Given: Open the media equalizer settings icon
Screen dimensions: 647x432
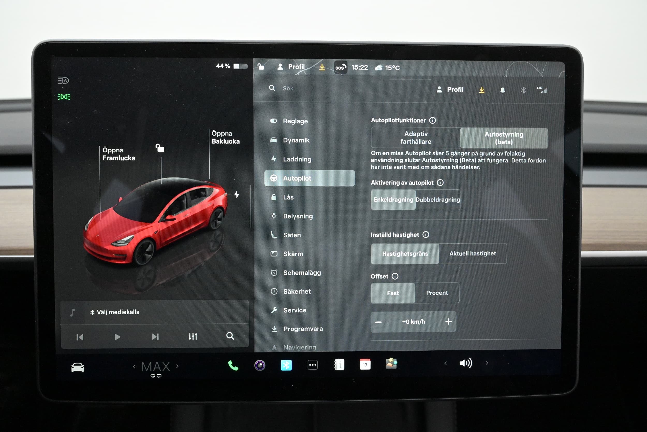Looking at the screenshot, I should [193, 336].
